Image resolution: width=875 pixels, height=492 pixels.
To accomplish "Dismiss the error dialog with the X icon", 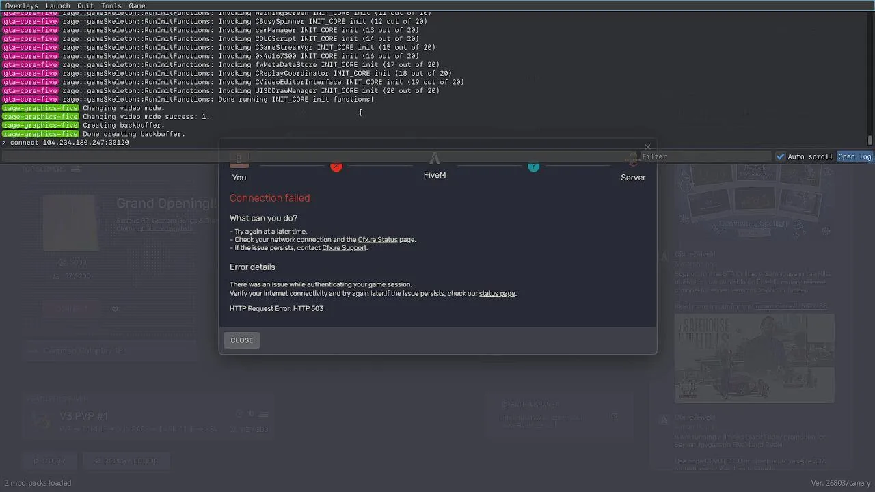I will (x=647, y=147).
